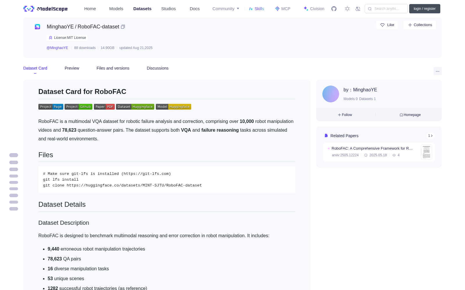
Task: Click the RoboFAC dataset avatar icon
Action: click(37, 27)
